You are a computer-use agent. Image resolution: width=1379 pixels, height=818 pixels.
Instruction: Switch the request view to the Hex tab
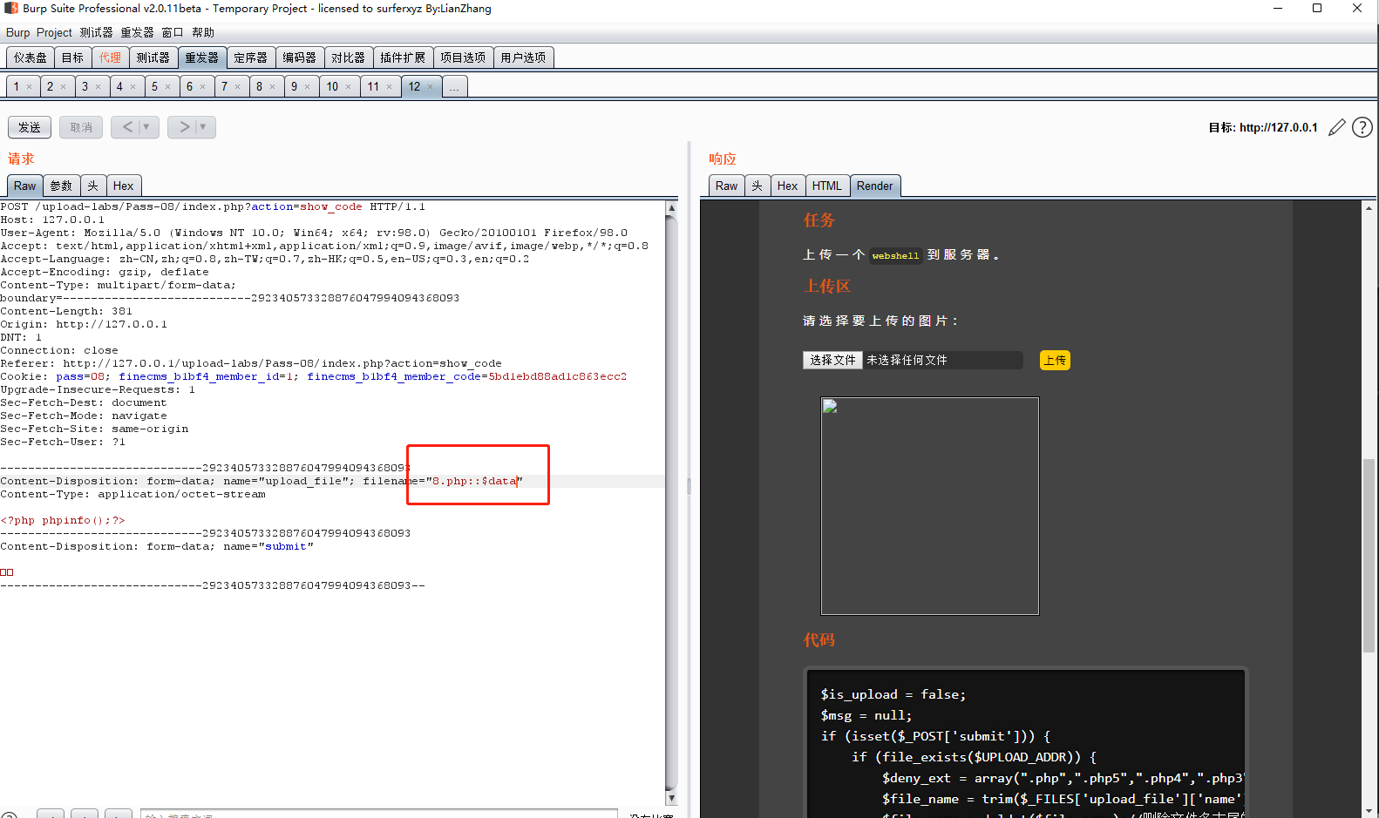pyautogui.click(x=124, y=186)
